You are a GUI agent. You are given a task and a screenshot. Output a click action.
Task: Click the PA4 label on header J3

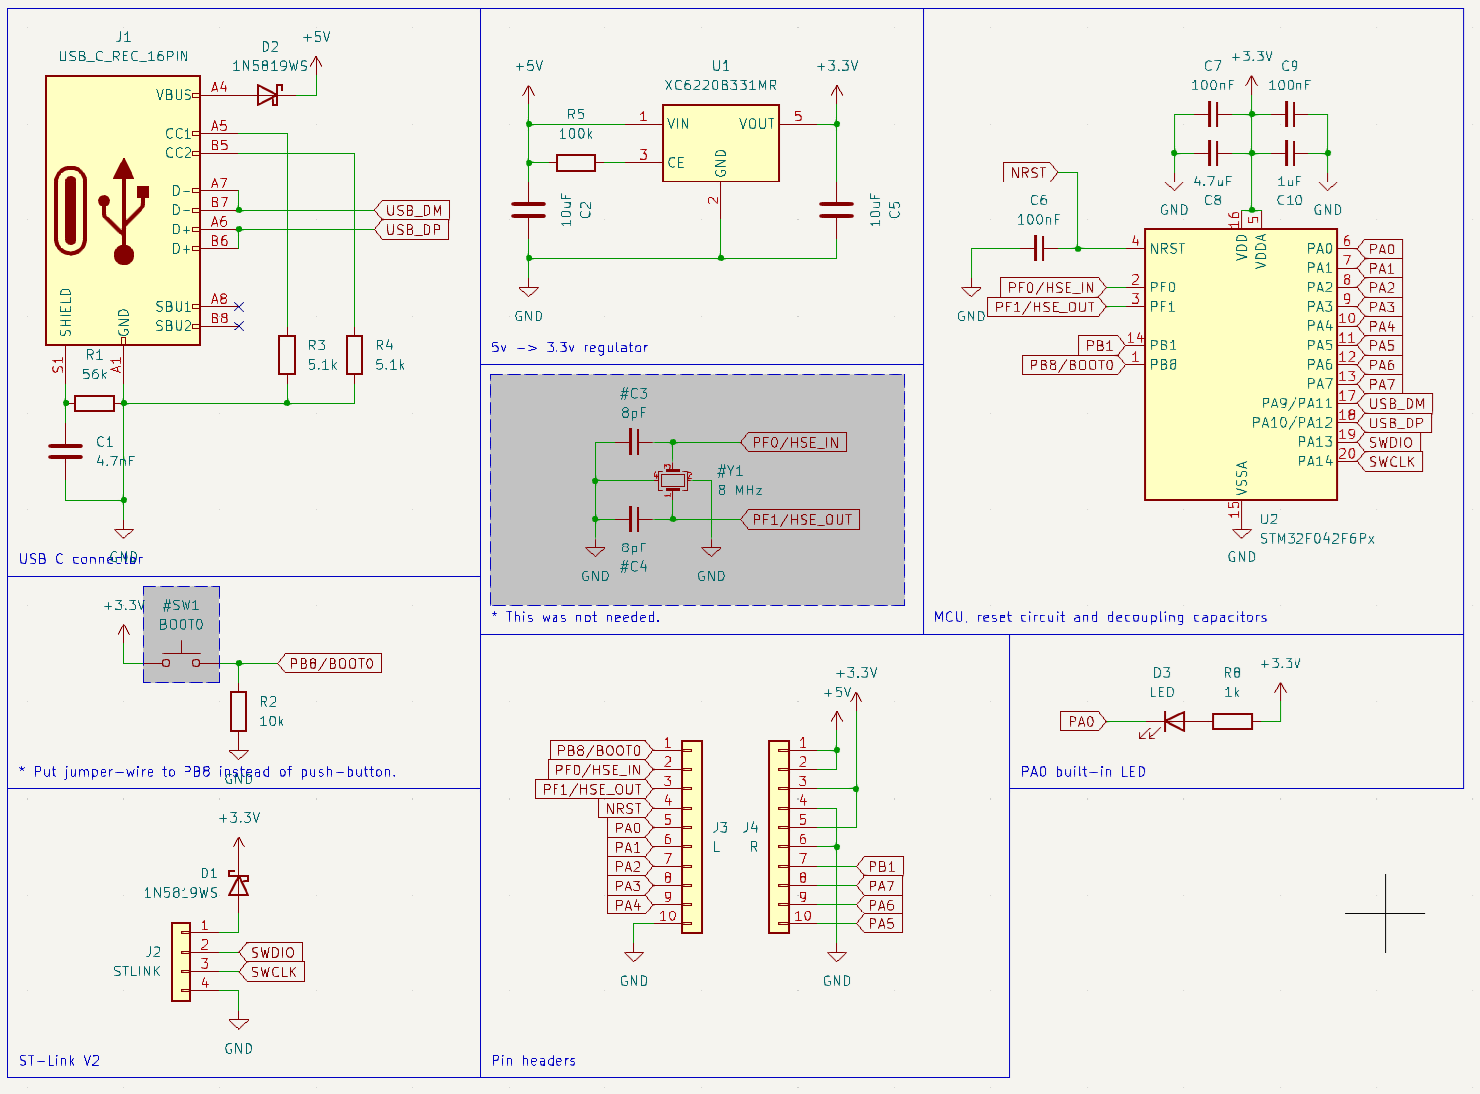coord(629,905)
